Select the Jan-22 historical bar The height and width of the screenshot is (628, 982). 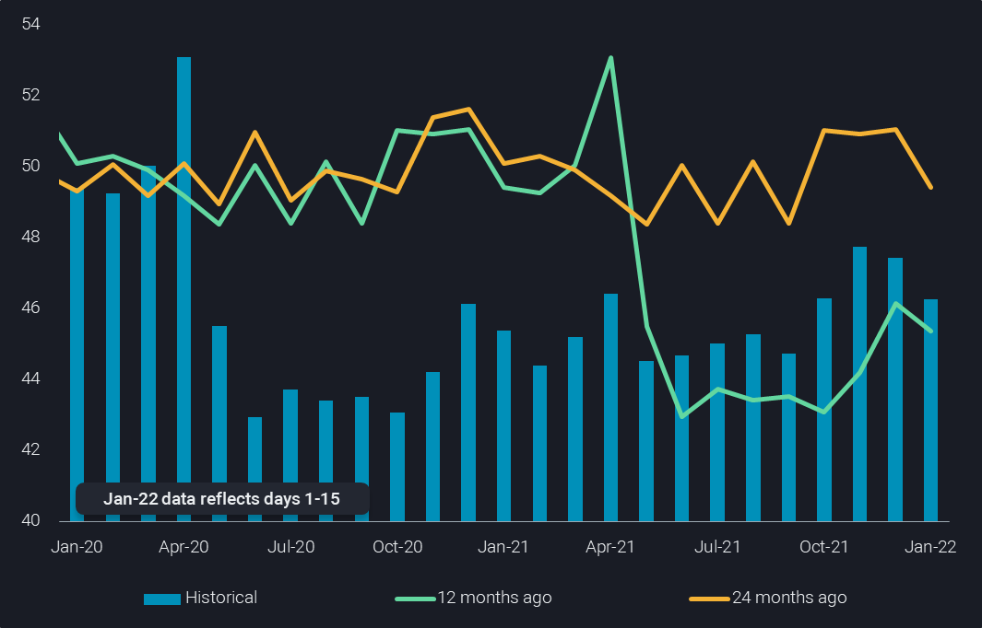tap(930, 411)
